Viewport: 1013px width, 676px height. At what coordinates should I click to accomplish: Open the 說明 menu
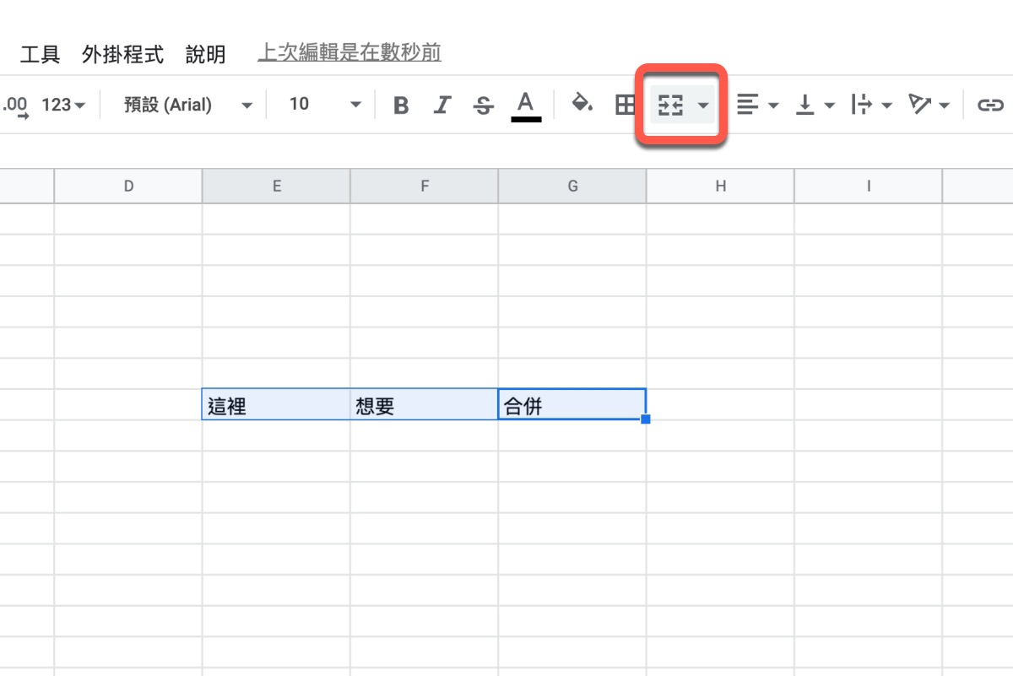[x=206, y=55]
